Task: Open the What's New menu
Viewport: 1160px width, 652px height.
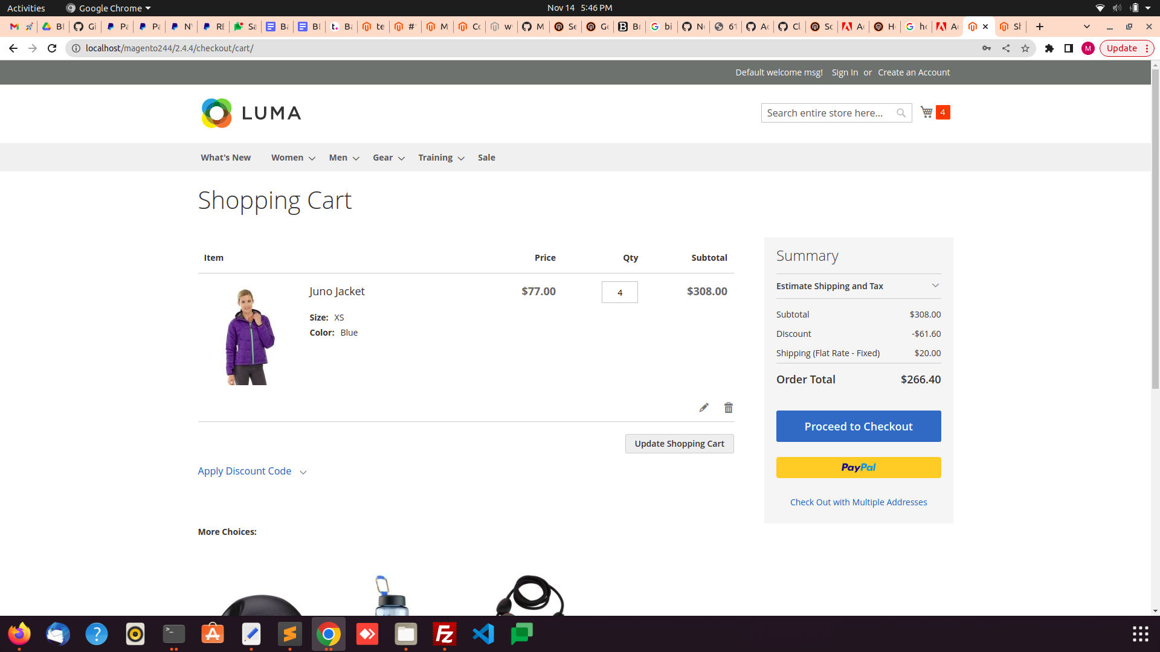Action: coord(225,157)
